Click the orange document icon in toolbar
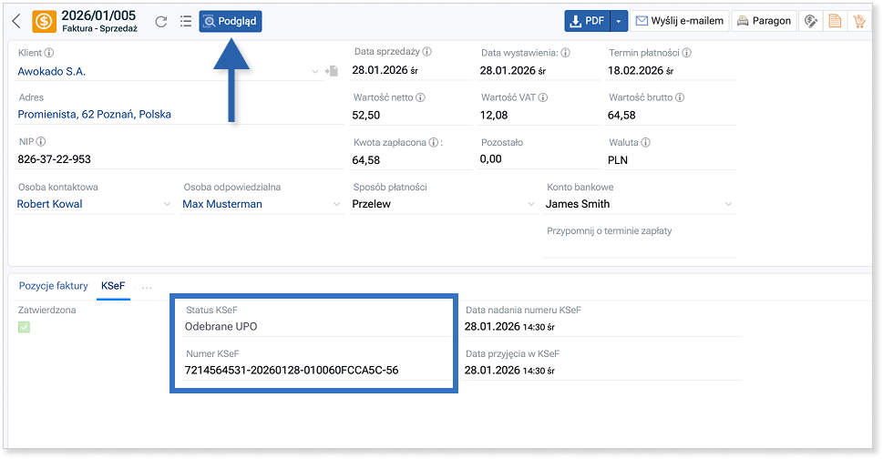The height and width of the screenshot is (459, 883). point(833,22)
